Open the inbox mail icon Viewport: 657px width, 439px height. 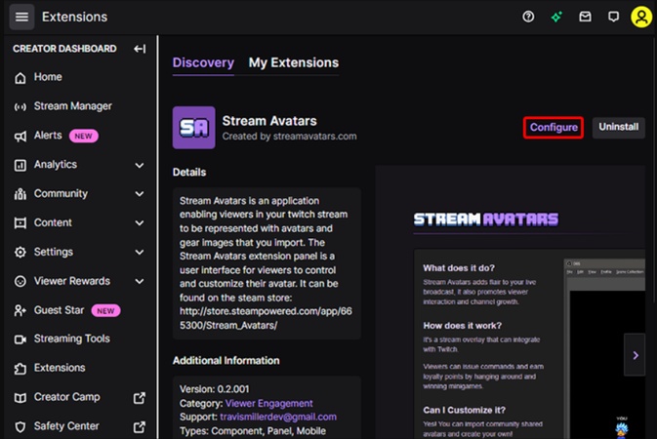pos(585,17)
